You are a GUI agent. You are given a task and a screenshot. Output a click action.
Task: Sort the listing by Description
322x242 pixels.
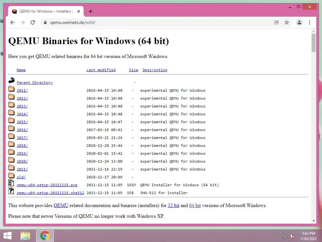pos(155,70)
